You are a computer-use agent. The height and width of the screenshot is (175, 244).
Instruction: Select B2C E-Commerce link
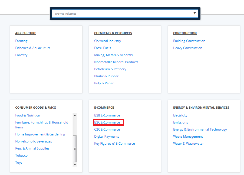click(x=107, y=122)
